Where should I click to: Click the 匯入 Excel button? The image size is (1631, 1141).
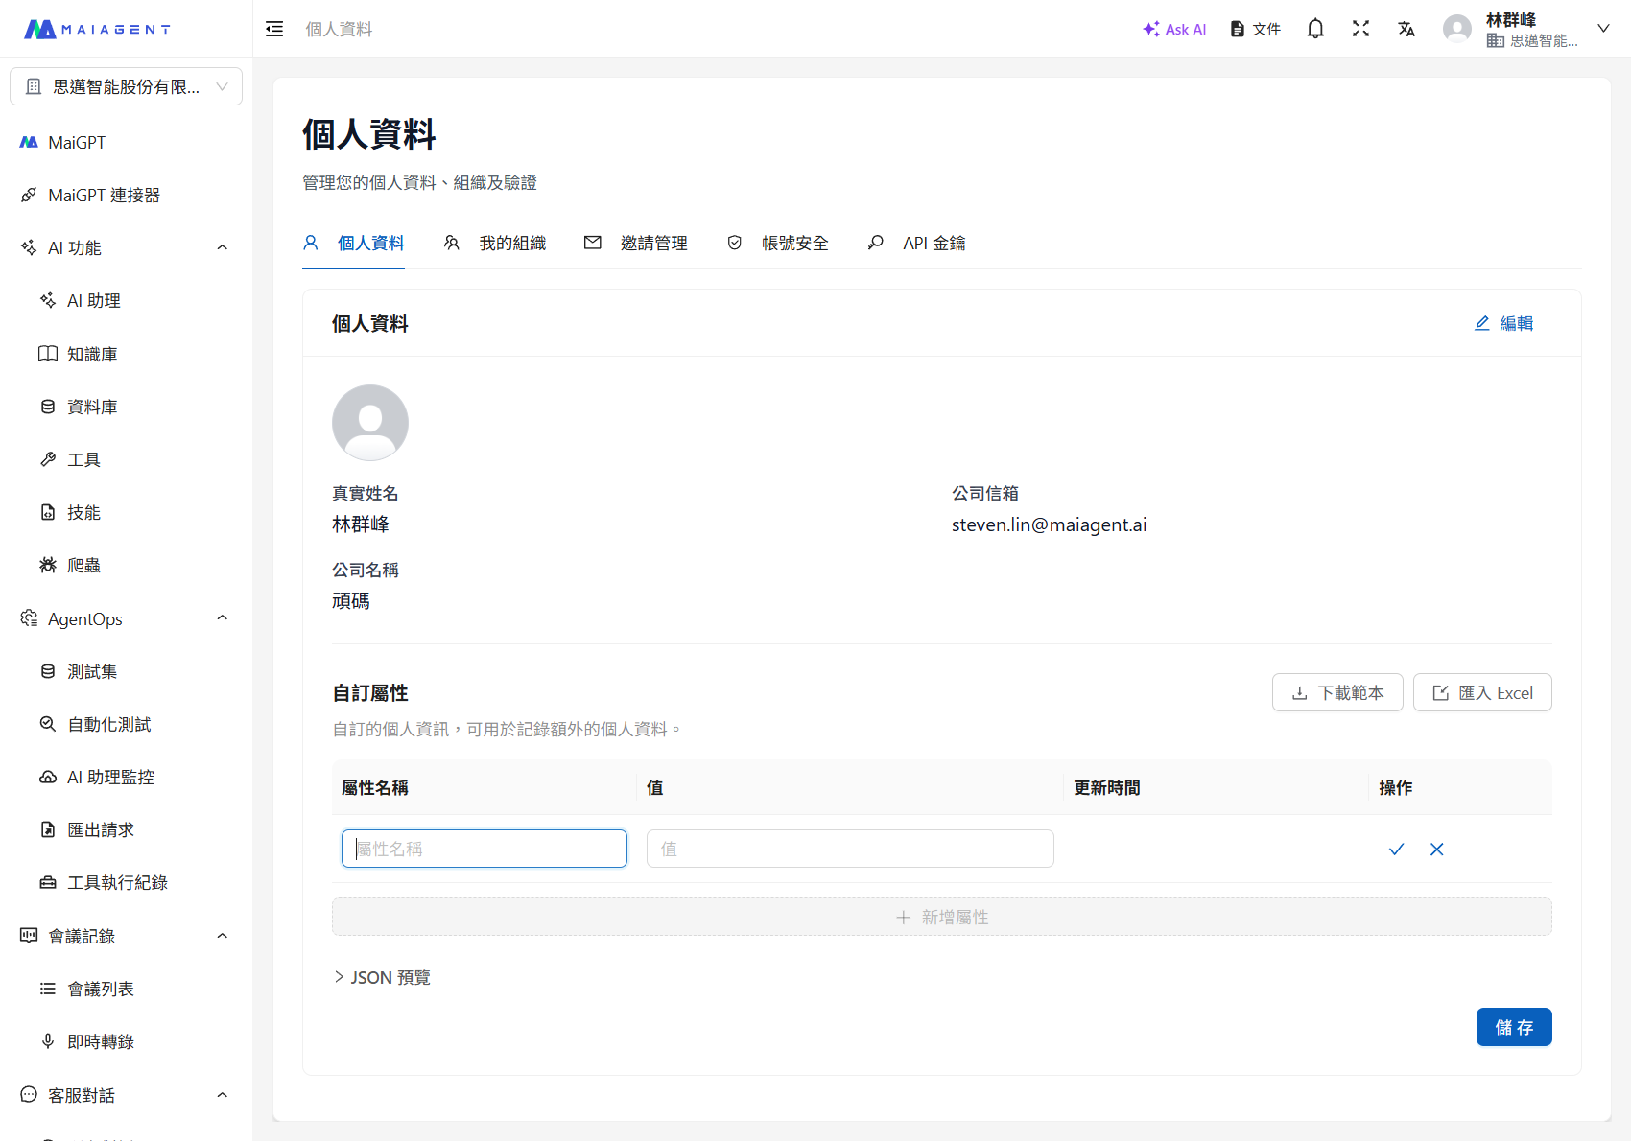(x=1482, y=692)
